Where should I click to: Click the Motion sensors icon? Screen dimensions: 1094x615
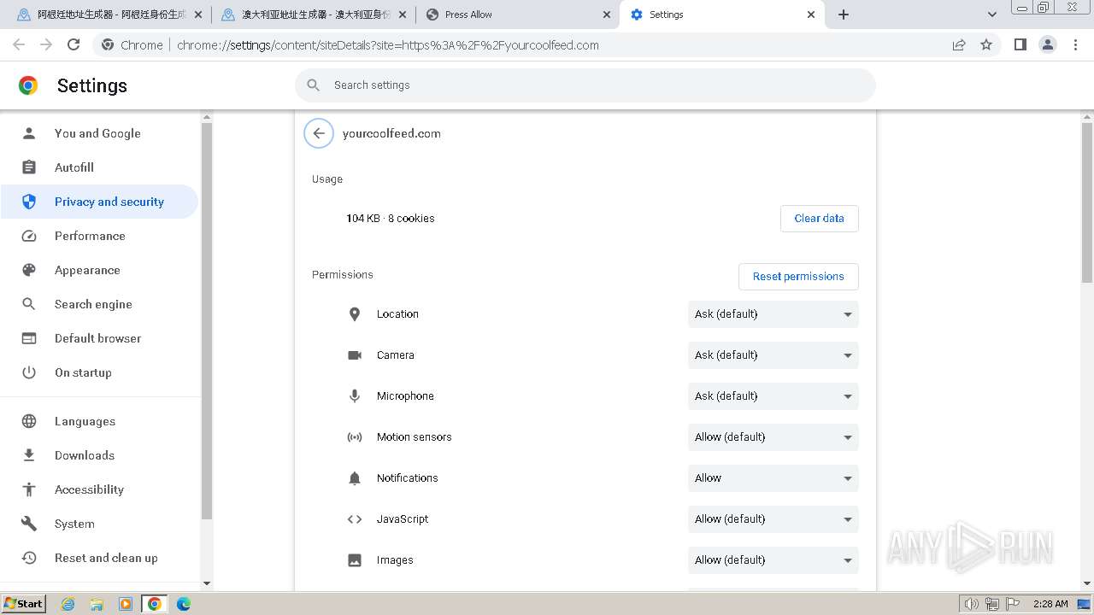355,437
